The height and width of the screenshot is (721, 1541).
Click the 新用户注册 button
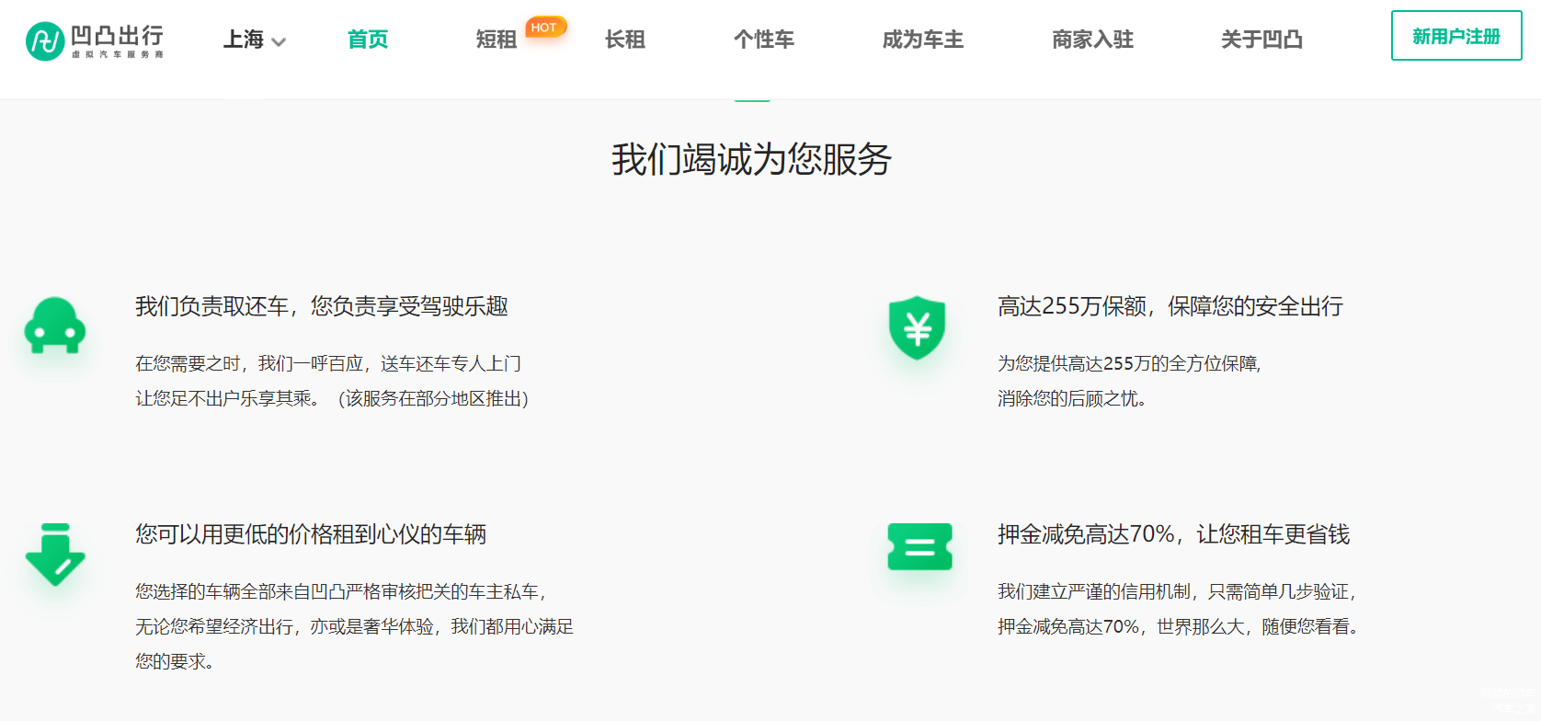[x=1455, y=37]
